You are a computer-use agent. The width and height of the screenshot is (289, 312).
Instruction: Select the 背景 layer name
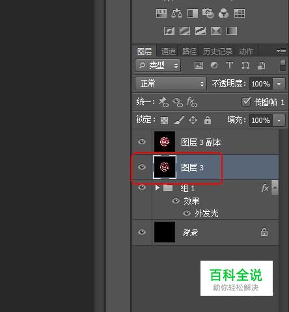click(x=190, y=233)
